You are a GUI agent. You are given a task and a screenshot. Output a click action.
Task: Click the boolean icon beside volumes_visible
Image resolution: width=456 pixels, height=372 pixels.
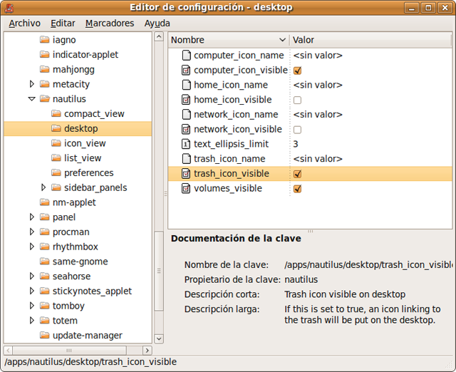(185, 189)
